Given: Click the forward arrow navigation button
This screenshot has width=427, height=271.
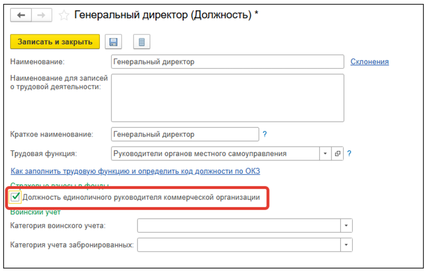Looking at the screenshot, I should pyautogui.click(x=42, y=15).
